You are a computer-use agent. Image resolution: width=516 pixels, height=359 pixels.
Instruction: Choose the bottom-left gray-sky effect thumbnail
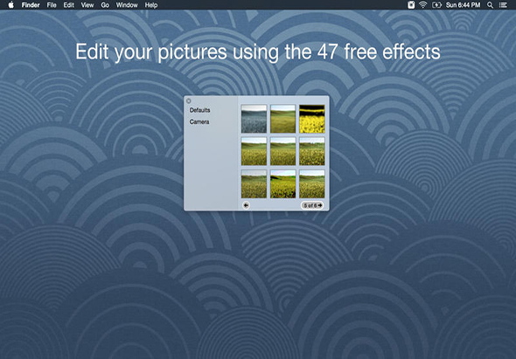[254, 184]
